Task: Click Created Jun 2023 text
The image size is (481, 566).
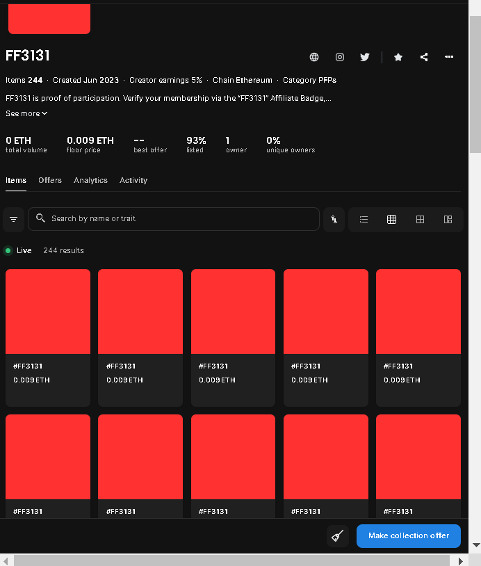Action: pyautogui.click(x=86, y=80)
